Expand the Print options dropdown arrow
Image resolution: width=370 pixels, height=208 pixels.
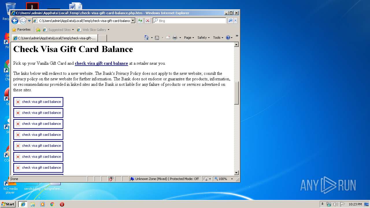180,38
